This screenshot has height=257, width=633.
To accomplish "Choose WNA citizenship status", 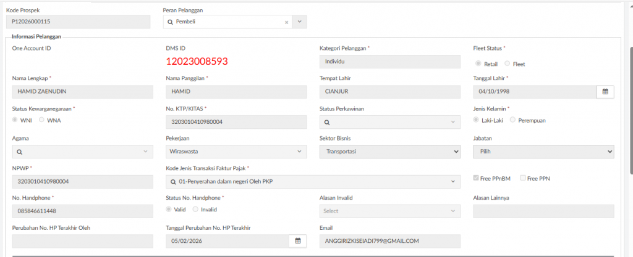I will click(x=42, y=120).
